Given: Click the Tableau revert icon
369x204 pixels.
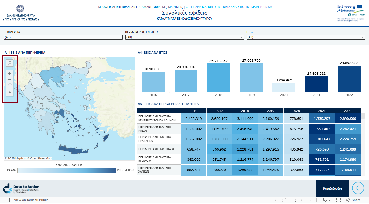Looking at the screenshot, I should click(x=294, y=200).
